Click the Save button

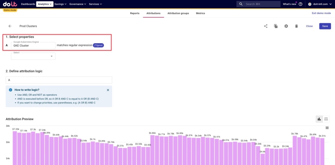point(325,26)
